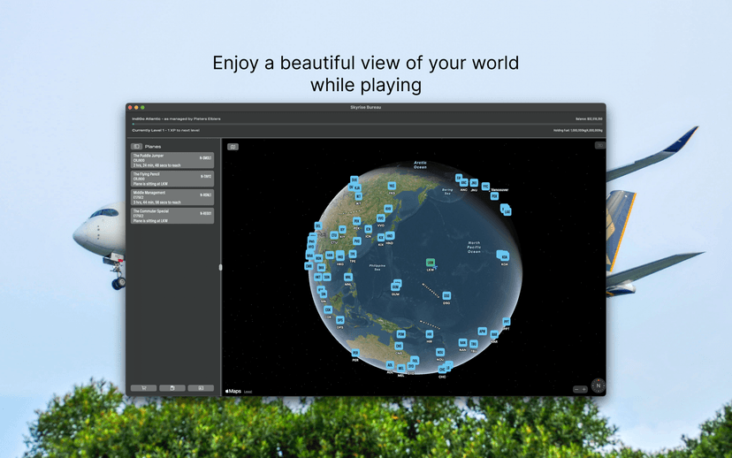This screenshot has width=732, height=458.
Task: Open the Legal link on map
Action: pos(248,391)
